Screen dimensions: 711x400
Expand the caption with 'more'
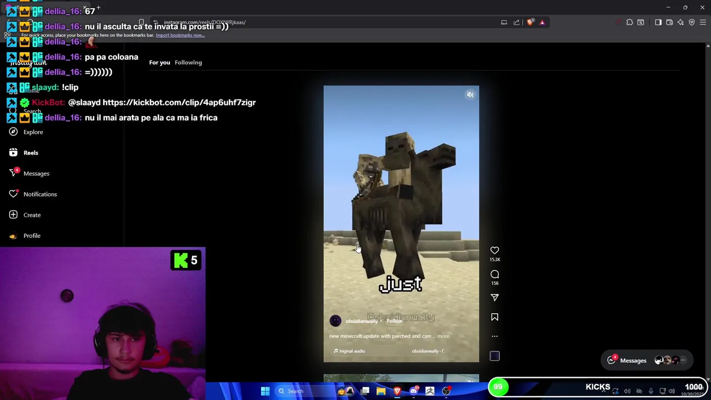click(443, 336)
